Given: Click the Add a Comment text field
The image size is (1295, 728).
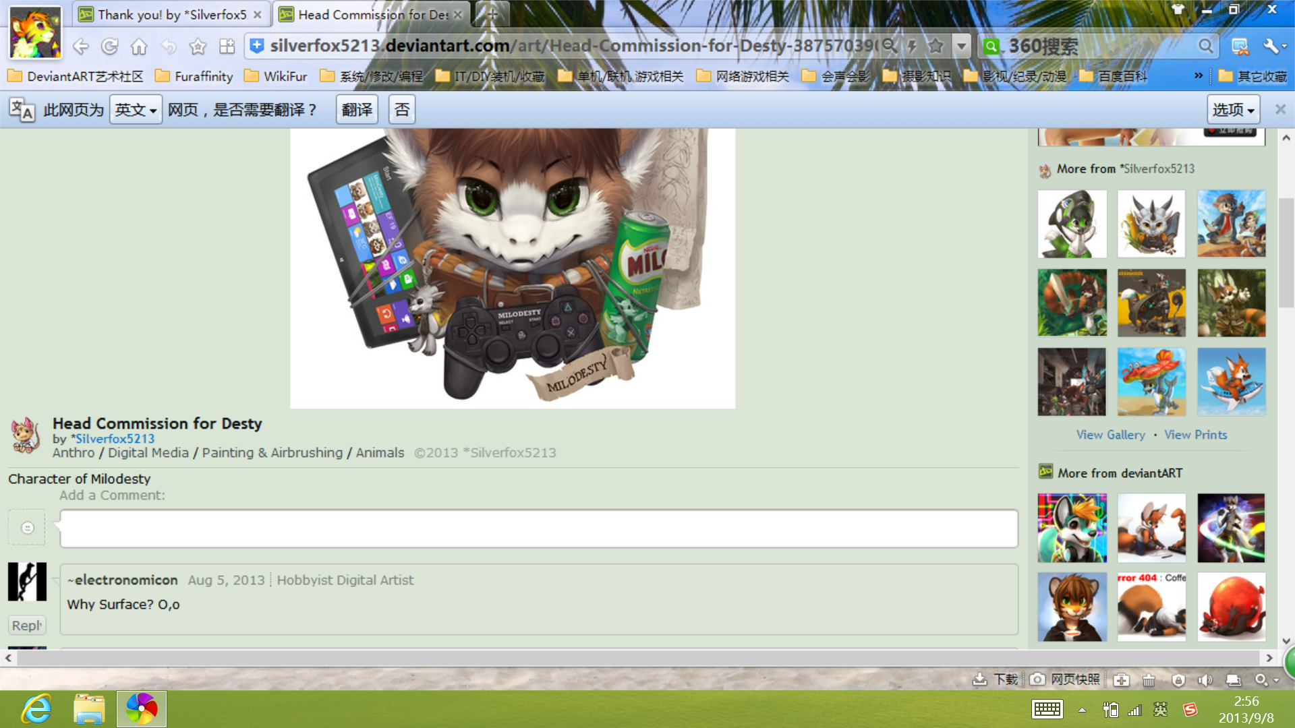Looking at the screenshot, I should (538, 528).
